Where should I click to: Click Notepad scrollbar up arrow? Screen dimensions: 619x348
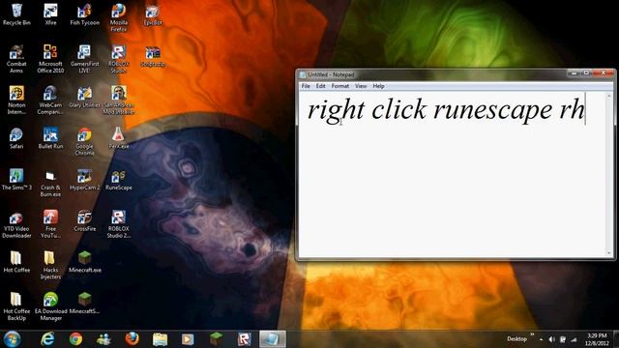tap(608, 96)
